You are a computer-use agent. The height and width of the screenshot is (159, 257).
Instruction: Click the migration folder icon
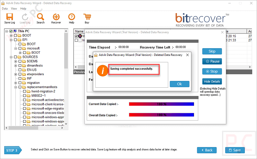24,83
